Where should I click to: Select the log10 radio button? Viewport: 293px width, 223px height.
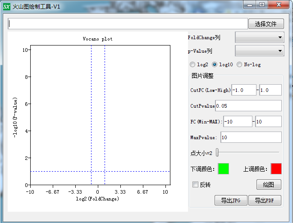click(215, 64)
